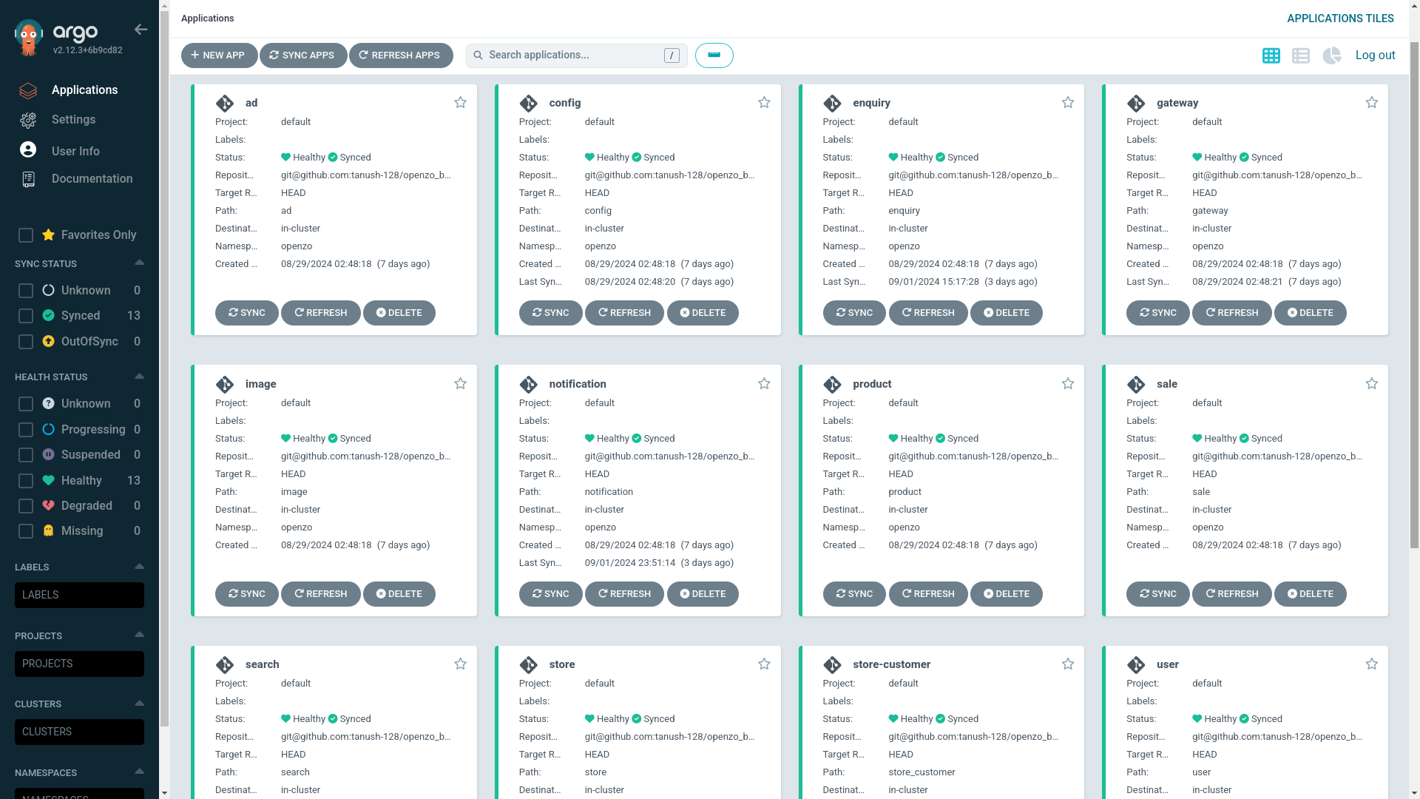Click the list view icon next to grid view
This screenshot has width=1420, height=799.
[x=1301, y=55]
